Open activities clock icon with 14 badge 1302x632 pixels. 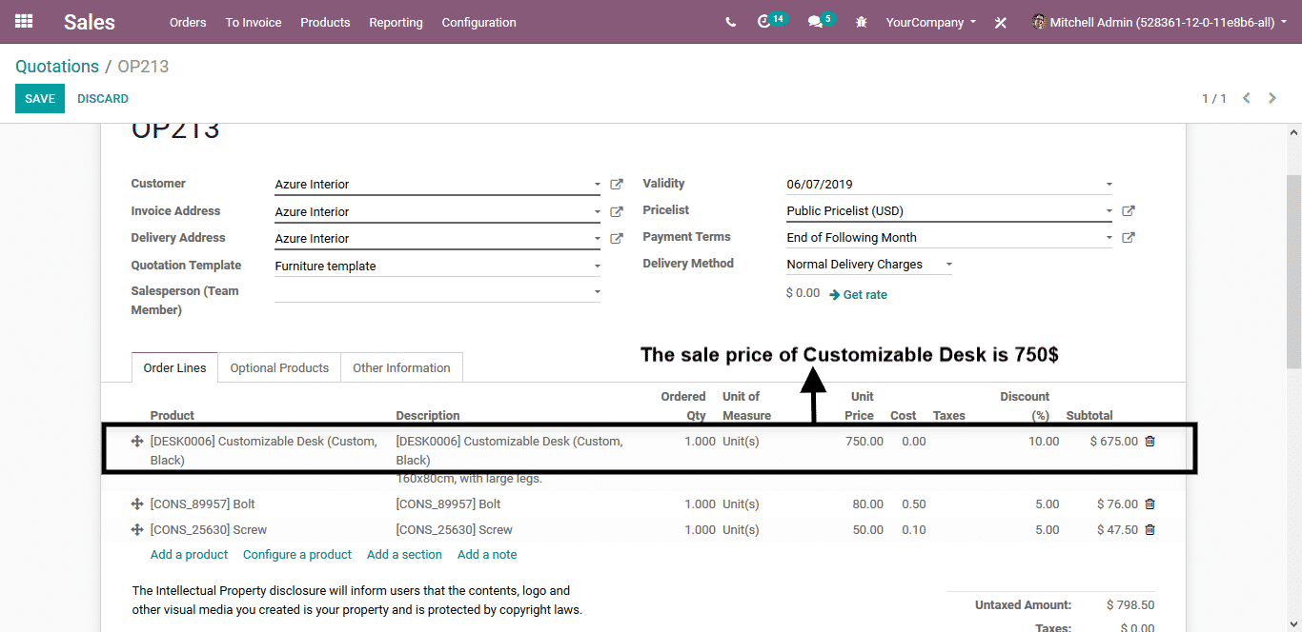tap(763, 22)
